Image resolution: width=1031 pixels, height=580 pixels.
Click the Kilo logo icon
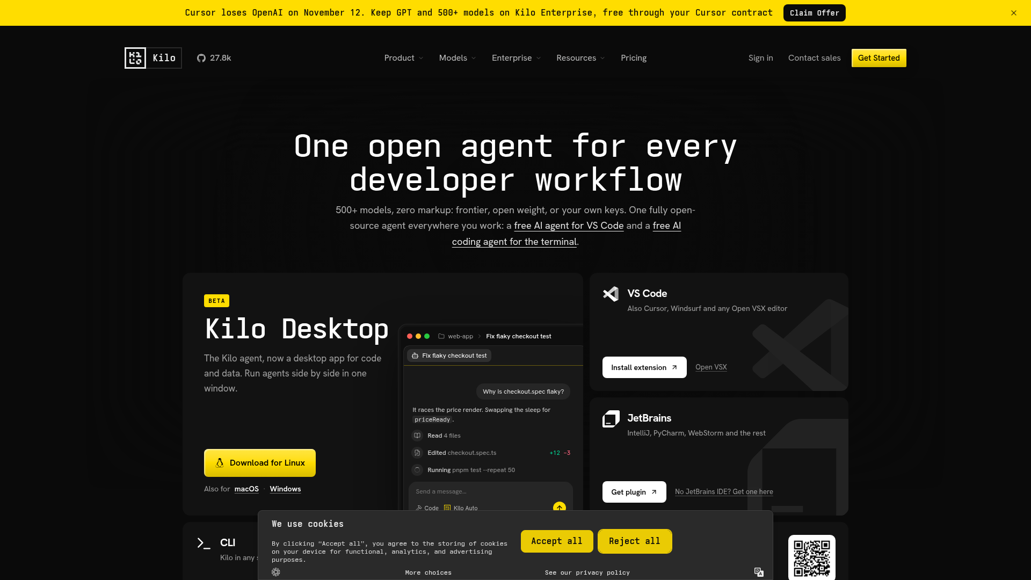coord(135,58)
